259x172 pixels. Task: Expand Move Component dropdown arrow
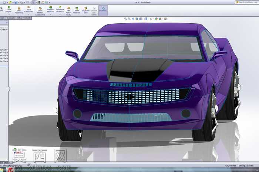[29, 15]
